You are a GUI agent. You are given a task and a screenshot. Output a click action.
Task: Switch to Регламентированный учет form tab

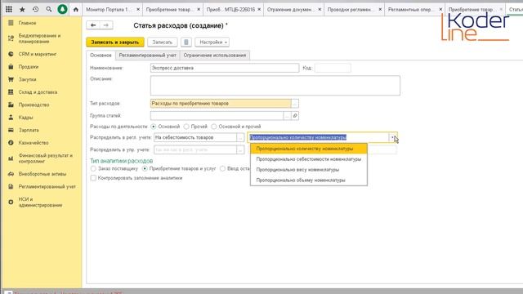click(147, 56)
